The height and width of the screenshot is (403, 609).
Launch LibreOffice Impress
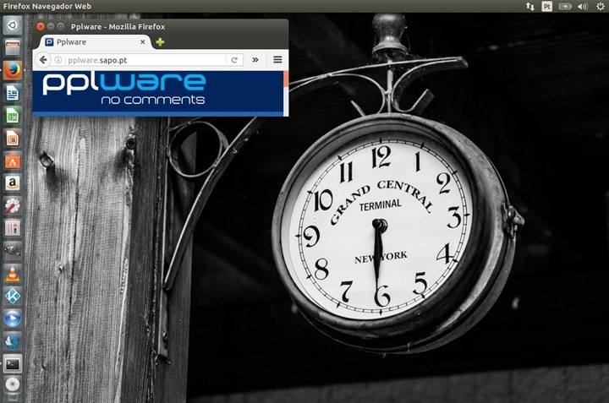tap(13, 139)
